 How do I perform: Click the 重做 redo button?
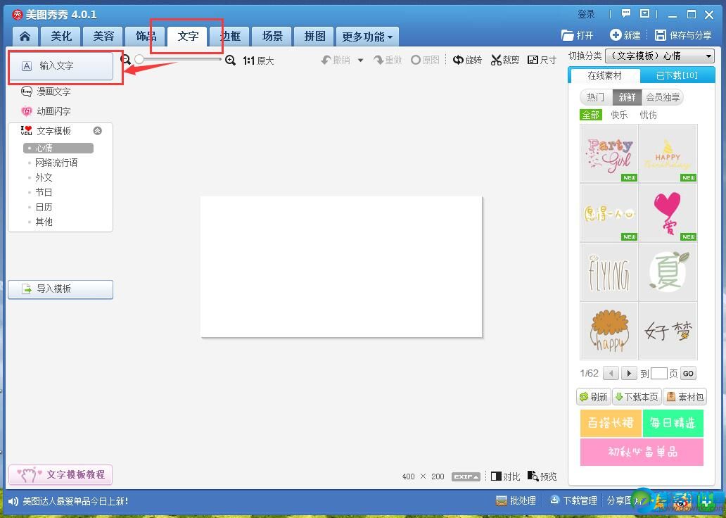[x=388, y=61]
